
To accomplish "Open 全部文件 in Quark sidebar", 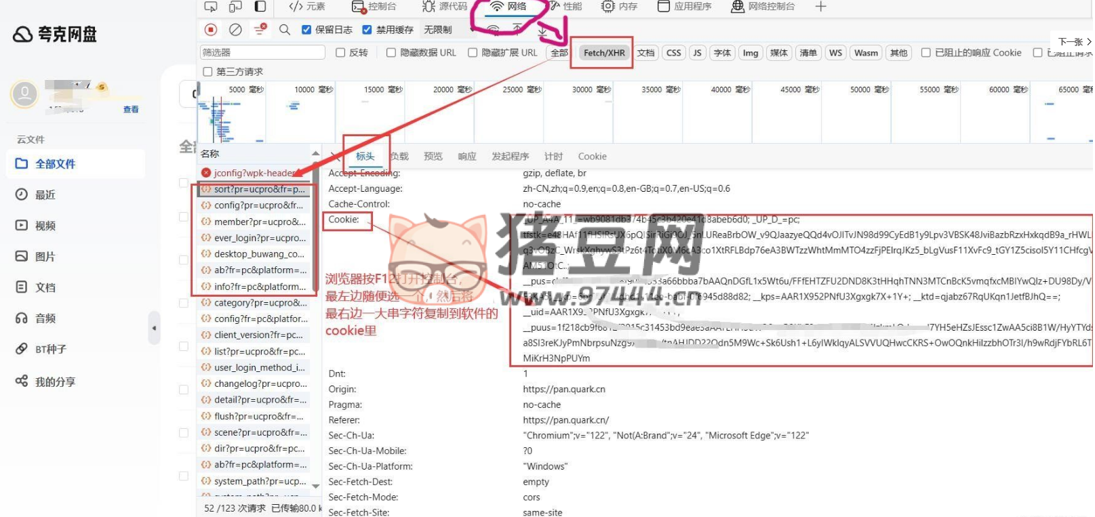I will pos(75,164).
